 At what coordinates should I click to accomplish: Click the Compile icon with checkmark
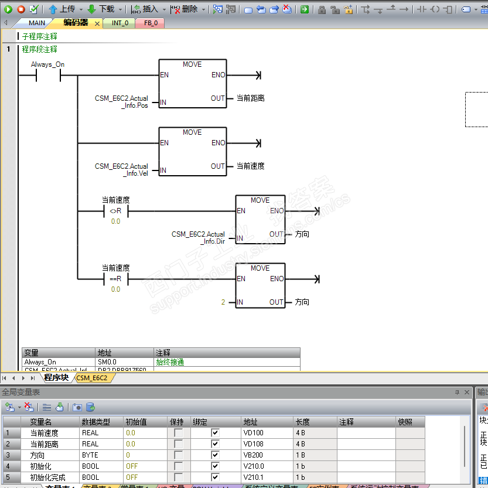[x=33, y=9]
